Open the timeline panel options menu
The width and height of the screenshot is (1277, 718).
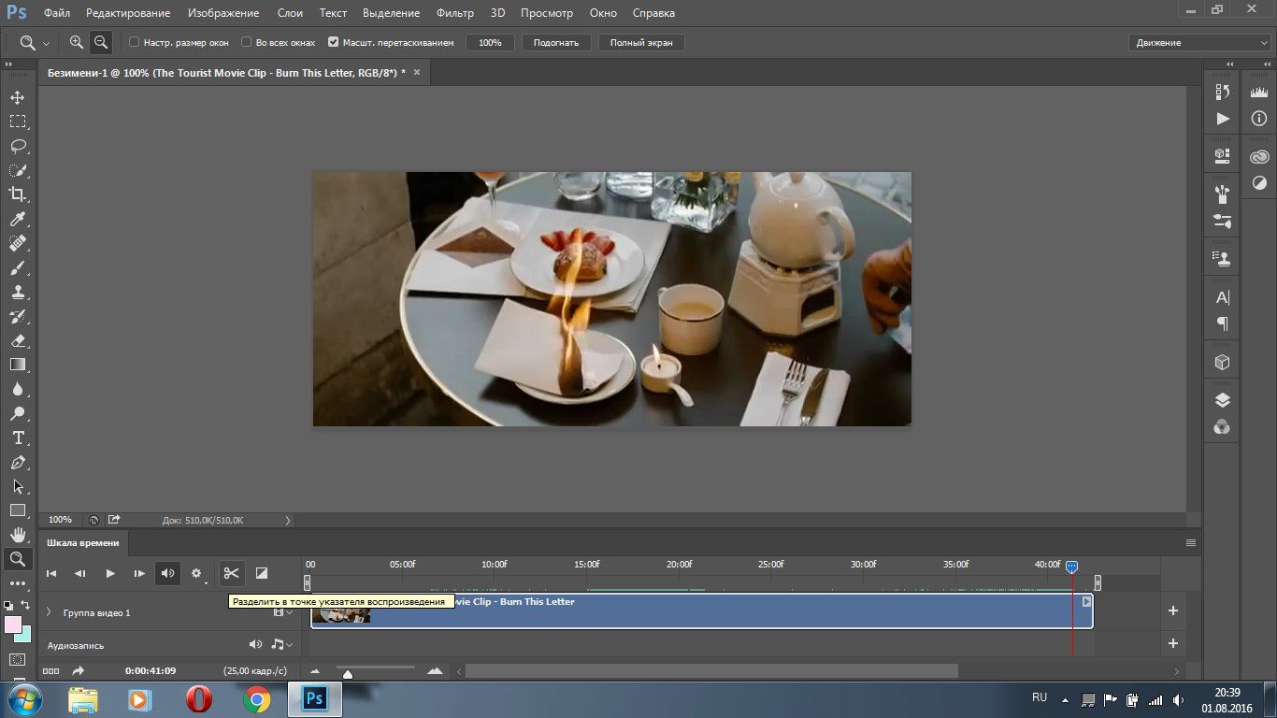pyautogui.click(x=1190, y=542)
